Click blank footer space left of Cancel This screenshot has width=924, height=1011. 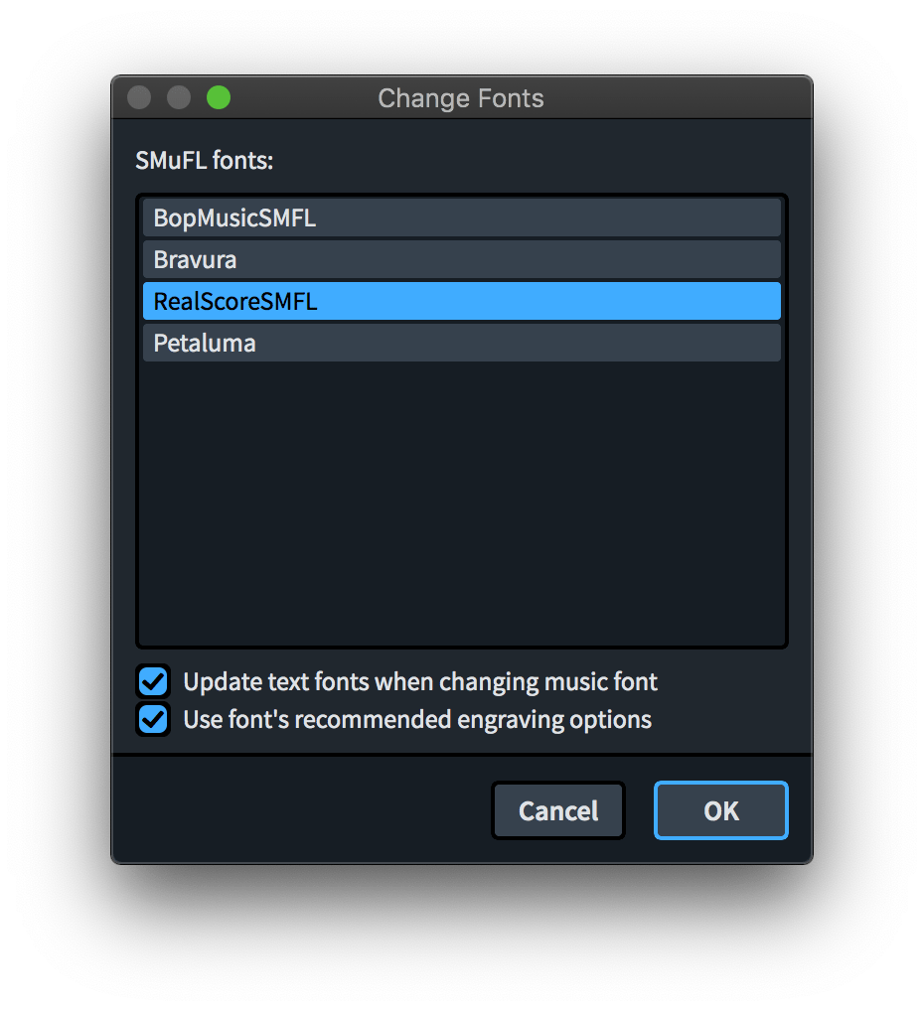tap(300, 810)
